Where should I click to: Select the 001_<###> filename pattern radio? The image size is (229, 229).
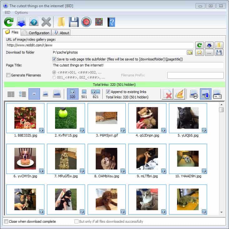pos(54,77)
